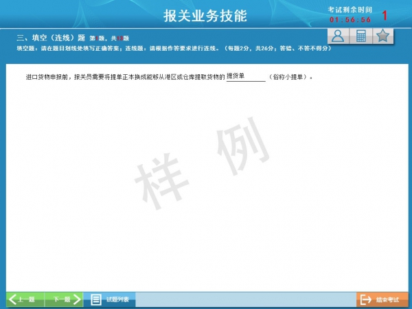Viewport: 412px width, 309px height.
Task: Click the red number 1 indicator
Action: (385, 15)
